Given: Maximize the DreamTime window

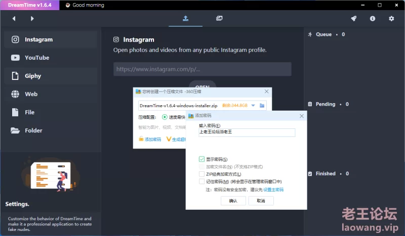Looking at the screenshot, I should click(379, 5).
